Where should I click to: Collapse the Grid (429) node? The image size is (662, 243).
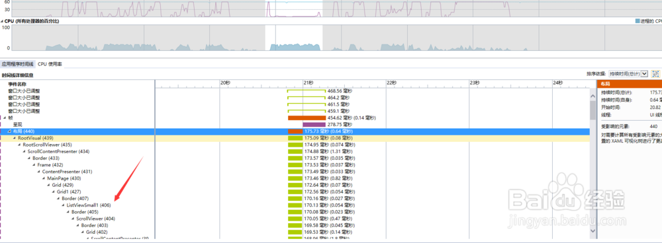click(48, 186)
